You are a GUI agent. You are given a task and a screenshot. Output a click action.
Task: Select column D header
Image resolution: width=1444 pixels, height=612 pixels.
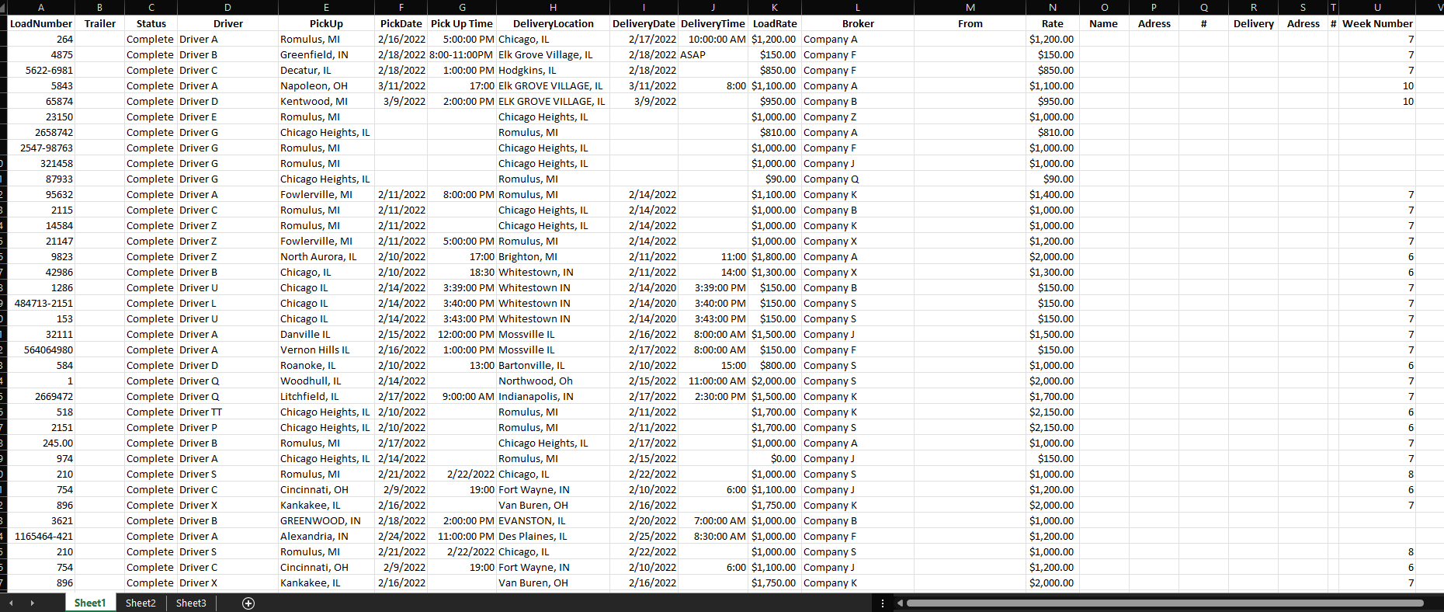pyautogui.click(x=227, y=7)
